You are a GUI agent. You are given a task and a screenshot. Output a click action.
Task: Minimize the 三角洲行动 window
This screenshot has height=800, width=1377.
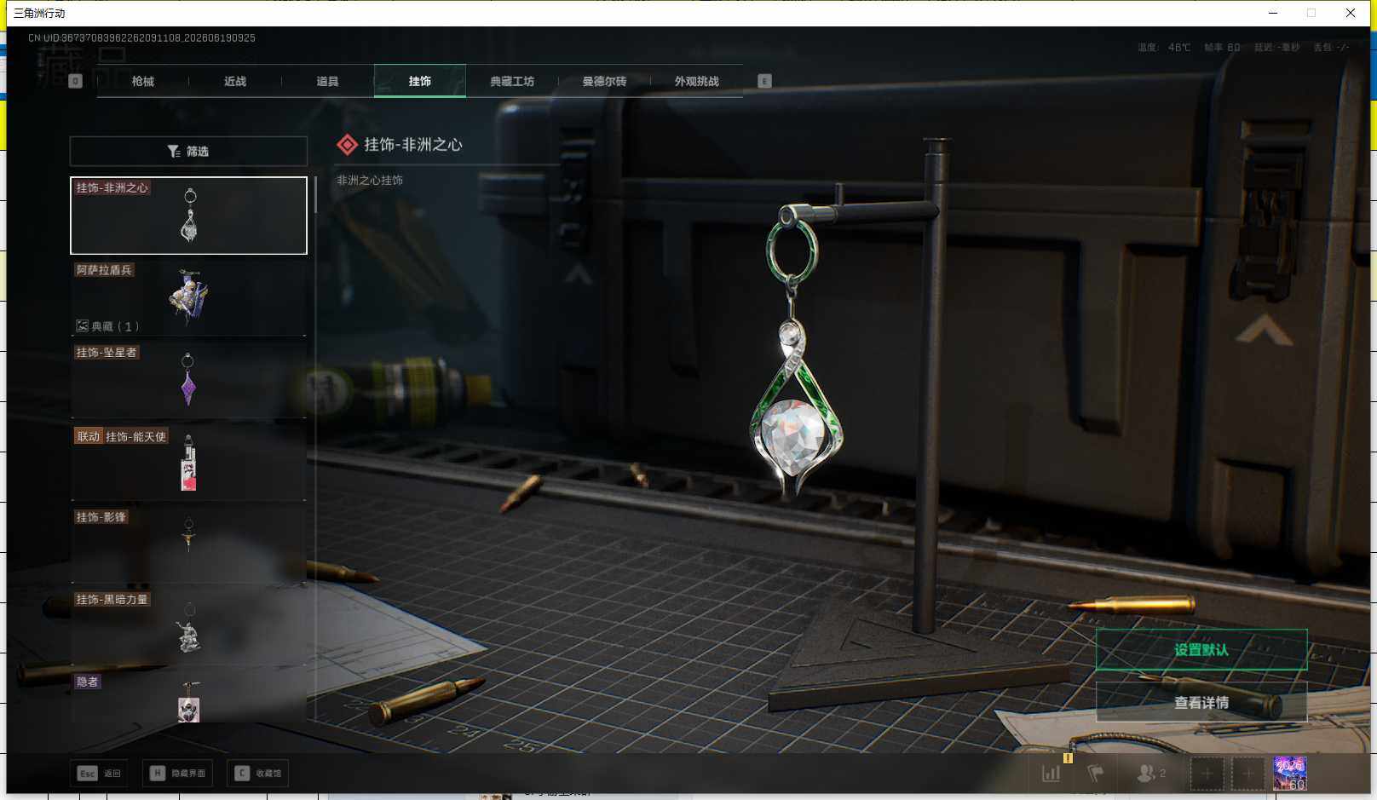[x=1273, y=13]
